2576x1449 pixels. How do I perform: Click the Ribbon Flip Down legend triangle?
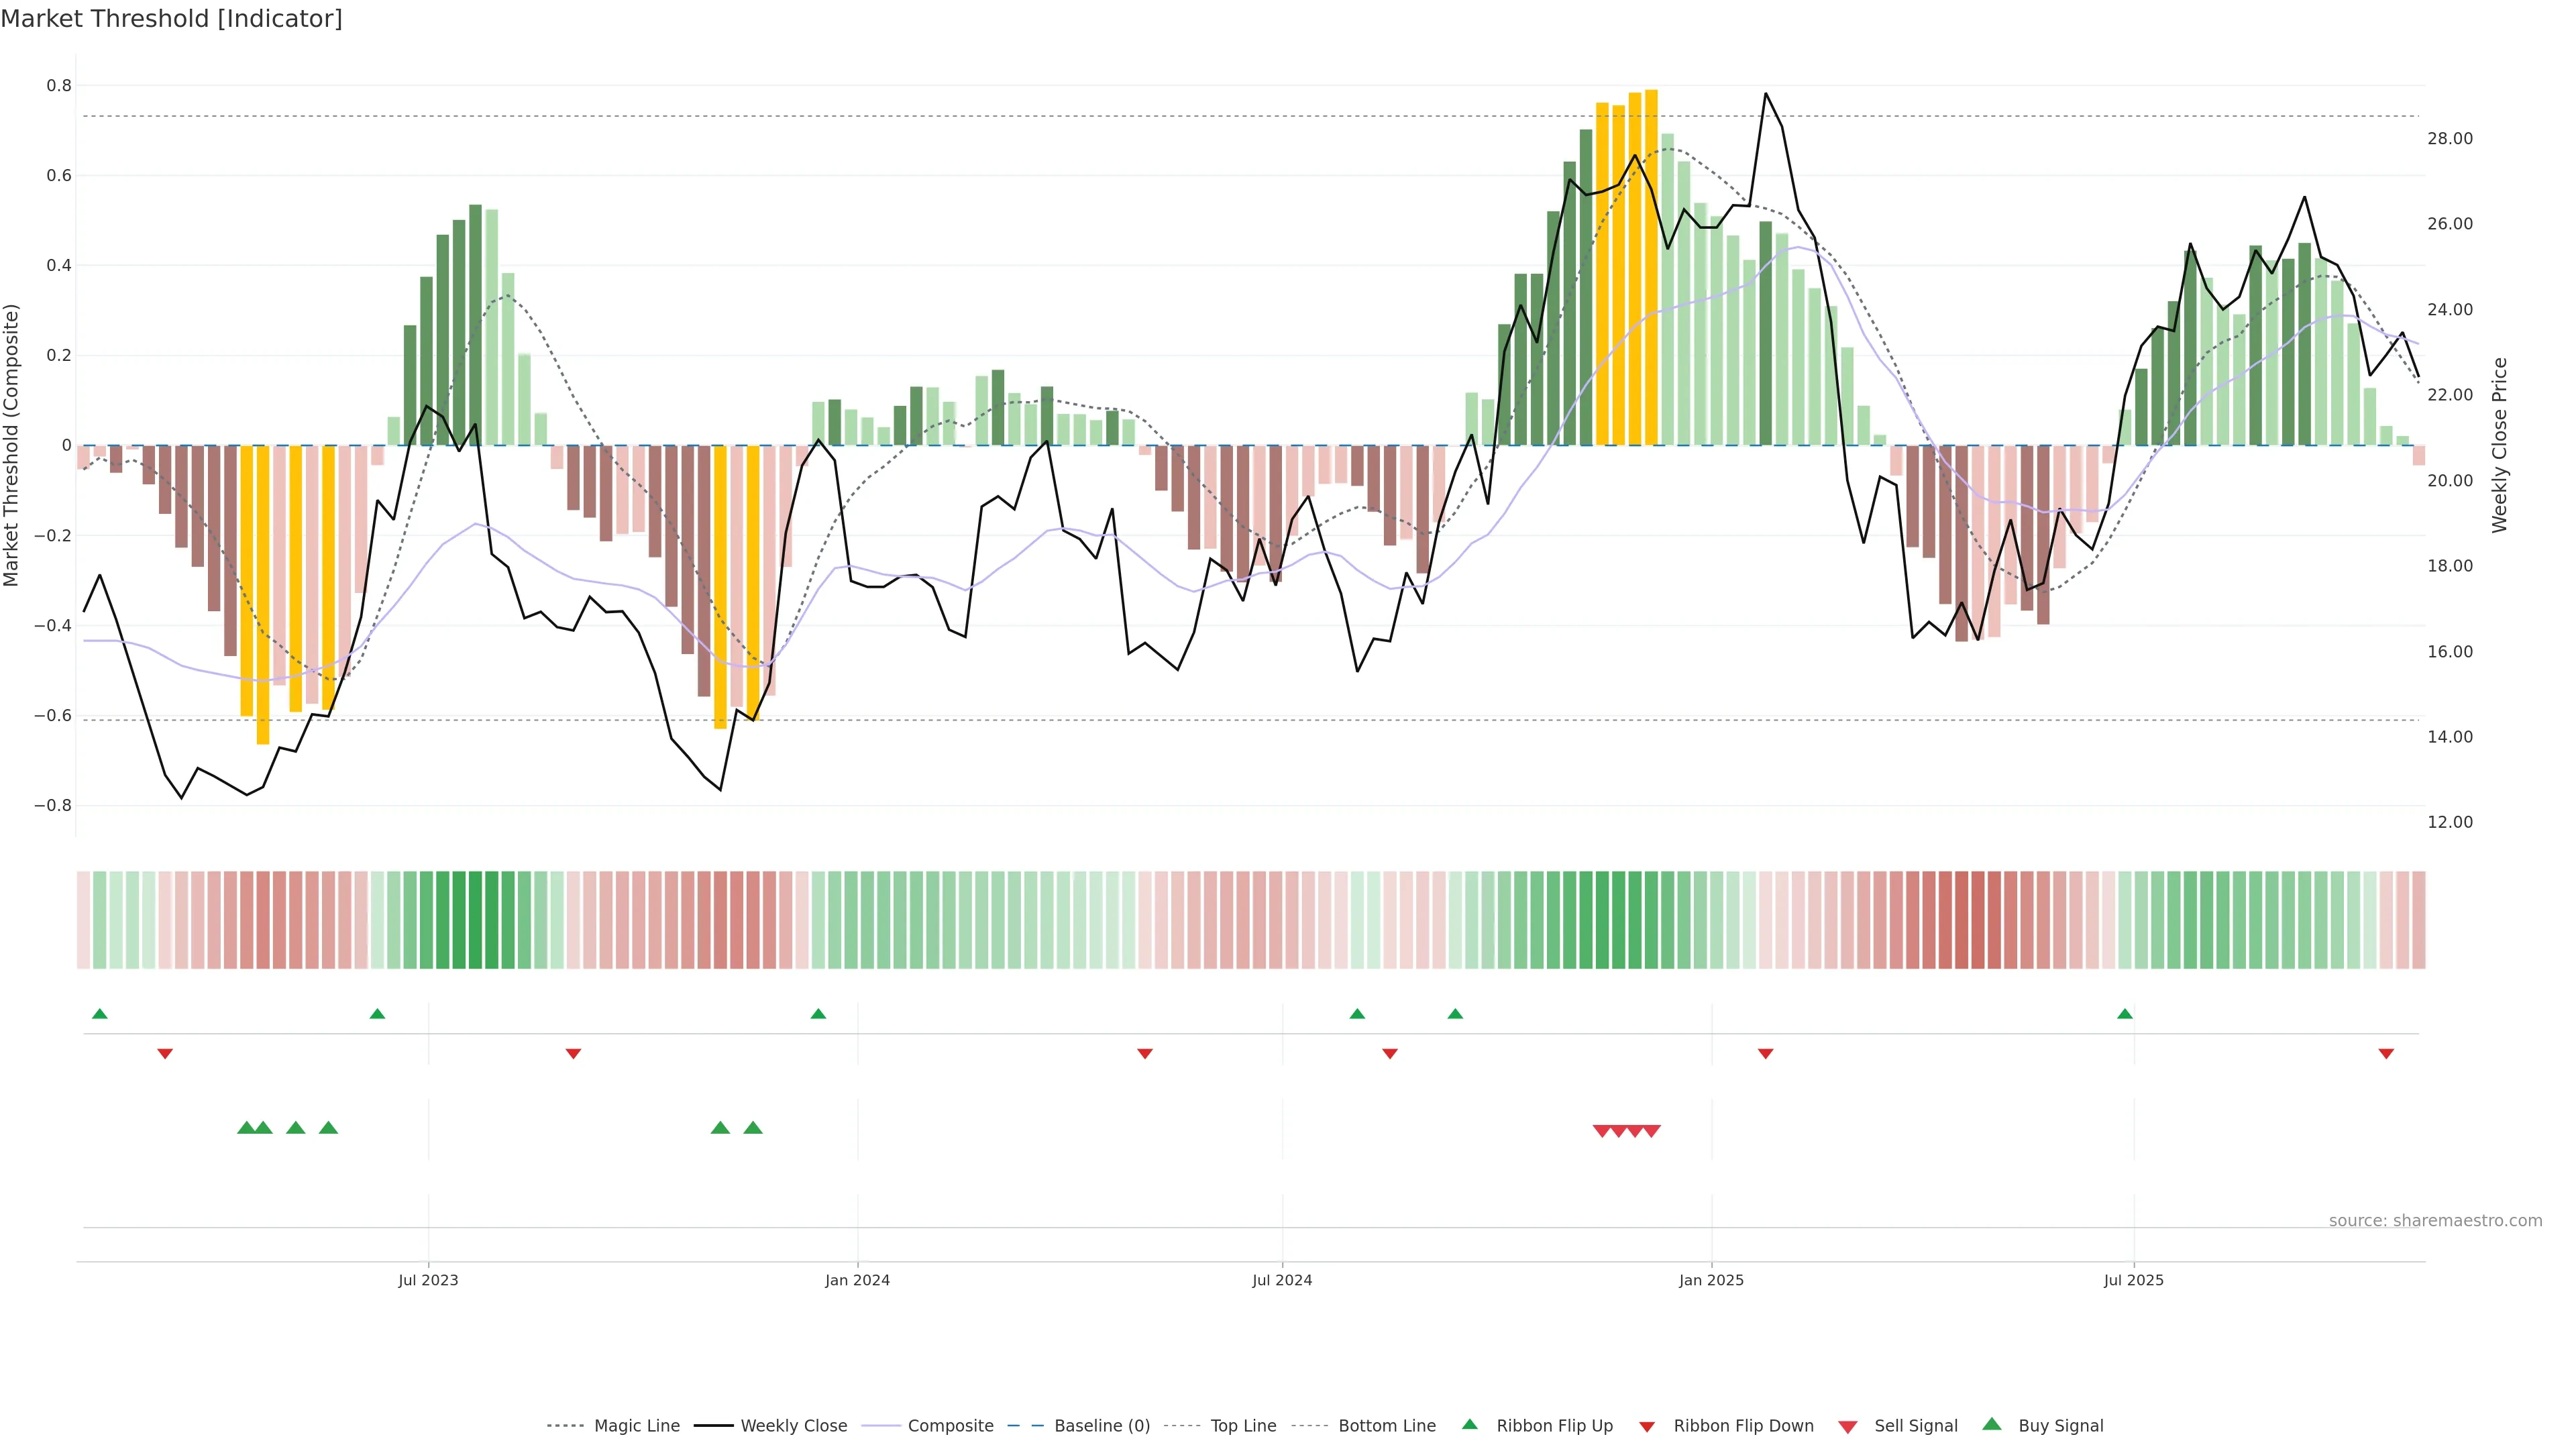(1647, 1427)
